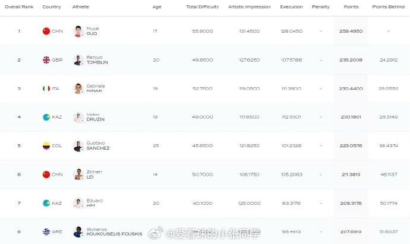Open Muye Guo's athlete photo
Screen dimensions: 410x244
pyautogui.click(x=78, y=31)
